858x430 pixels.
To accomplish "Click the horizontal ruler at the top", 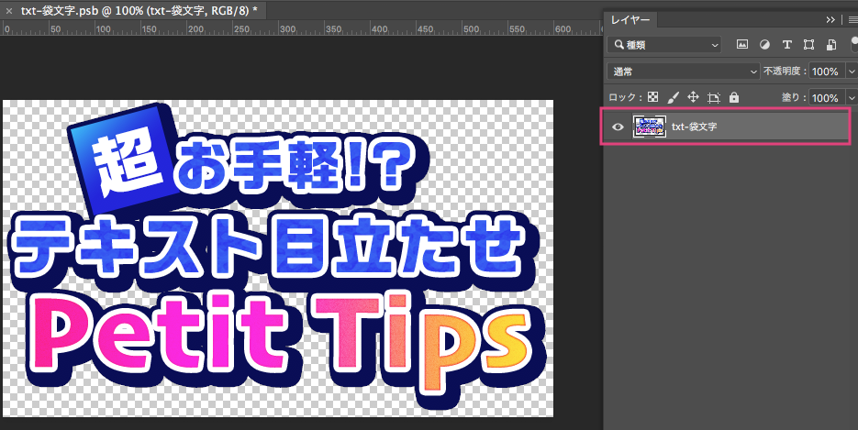I will click(301, 28).
